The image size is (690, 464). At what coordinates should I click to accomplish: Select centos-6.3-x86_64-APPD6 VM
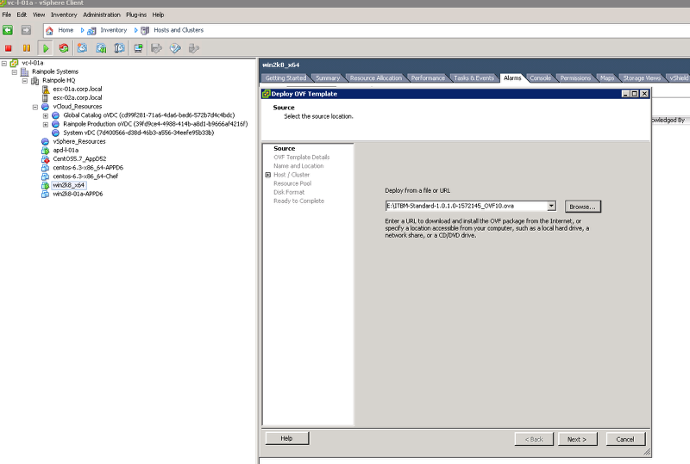[x=88, y=168]
